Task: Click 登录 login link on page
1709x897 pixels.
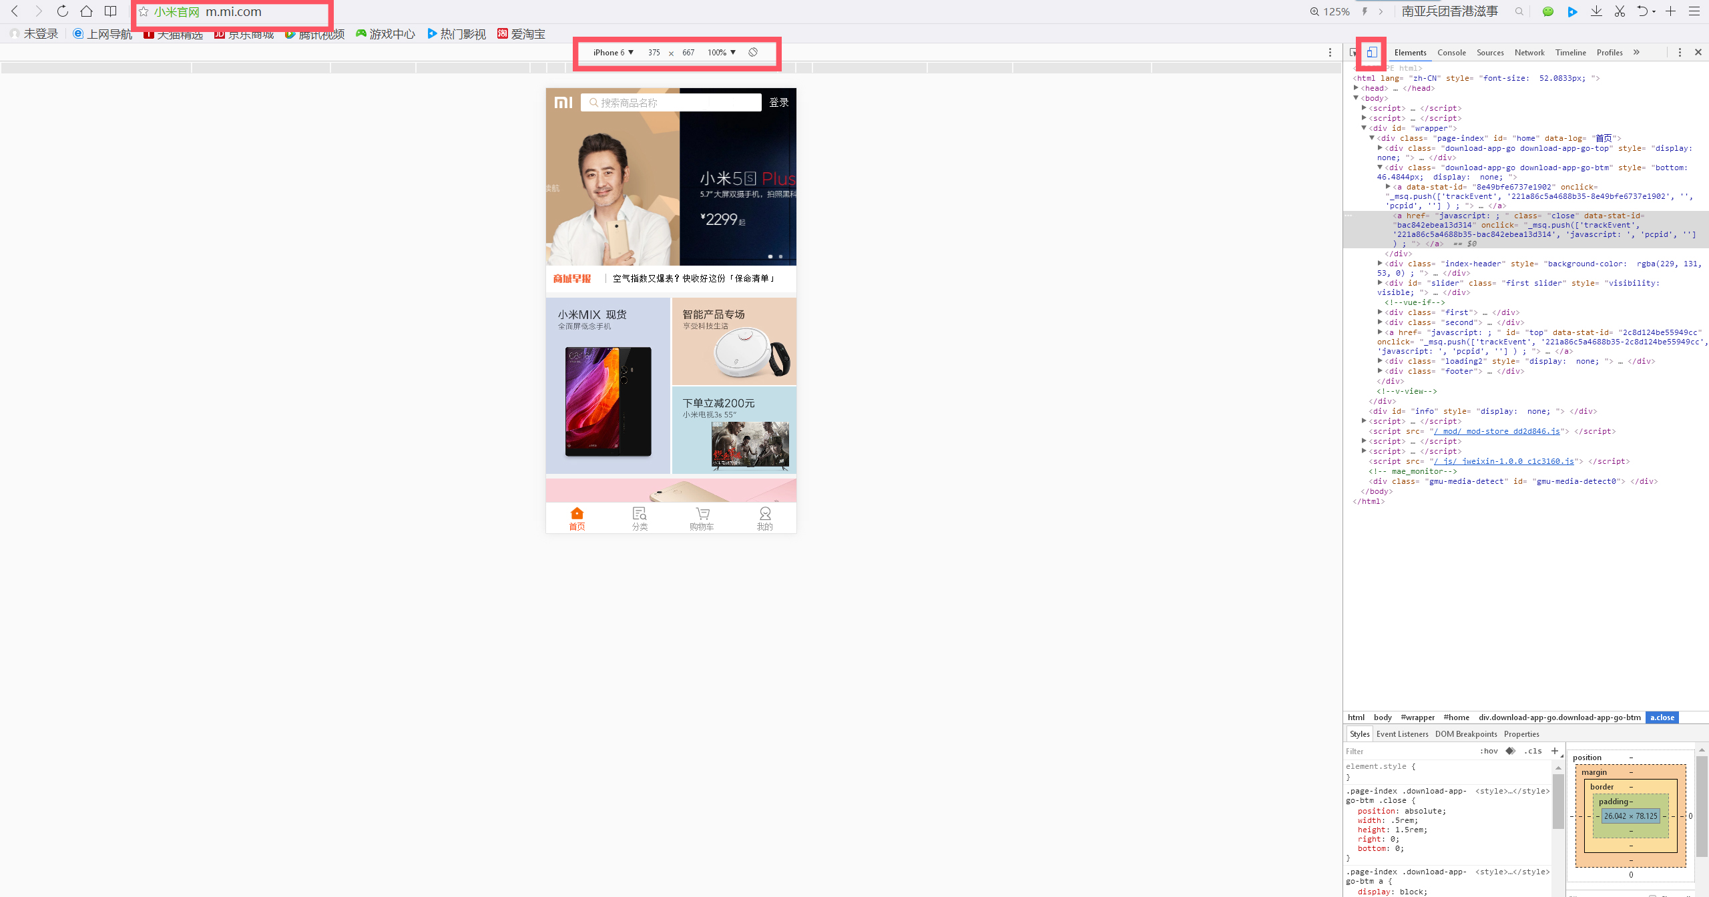Action: point(778,102)
